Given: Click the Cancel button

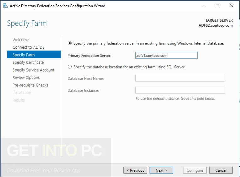Looking at the screenshot, I should pos(221,170).
